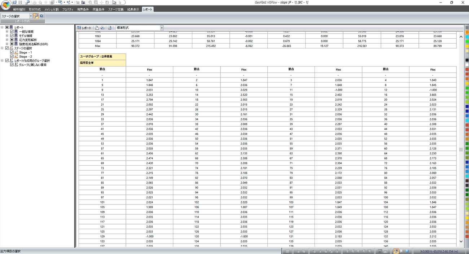Image resolution: width=469 pixels, height=254 pixels.
Task: Collapse the ステージの選択 tree node
Action: (2, 48)
